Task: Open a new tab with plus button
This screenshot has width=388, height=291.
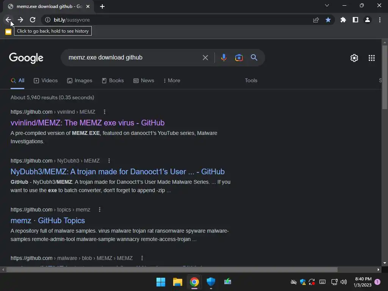Action: pos(102,6)
